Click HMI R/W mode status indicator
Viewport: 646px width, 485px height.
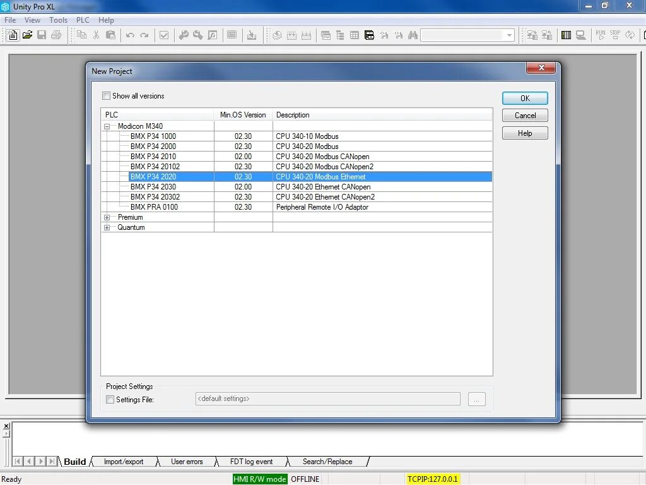click(259, 479)
